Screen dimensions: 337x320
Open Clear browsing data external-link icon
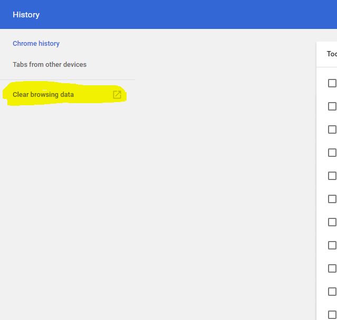coord(117,95)
